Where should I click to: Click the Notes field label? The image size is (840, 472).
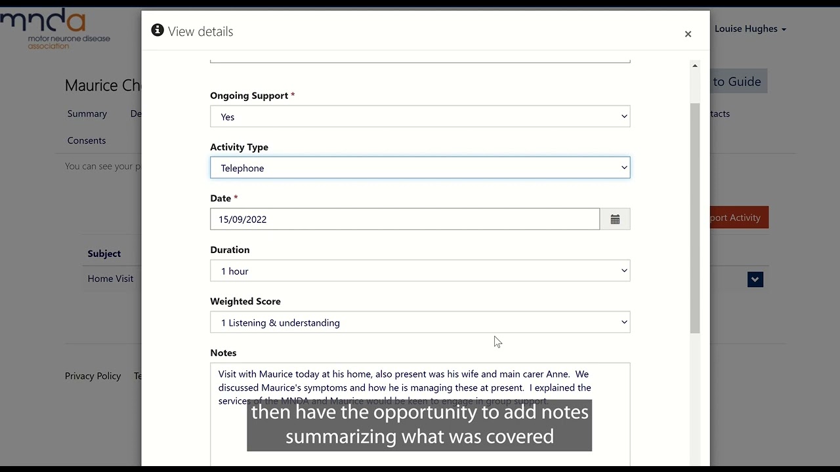pos(223,353)
